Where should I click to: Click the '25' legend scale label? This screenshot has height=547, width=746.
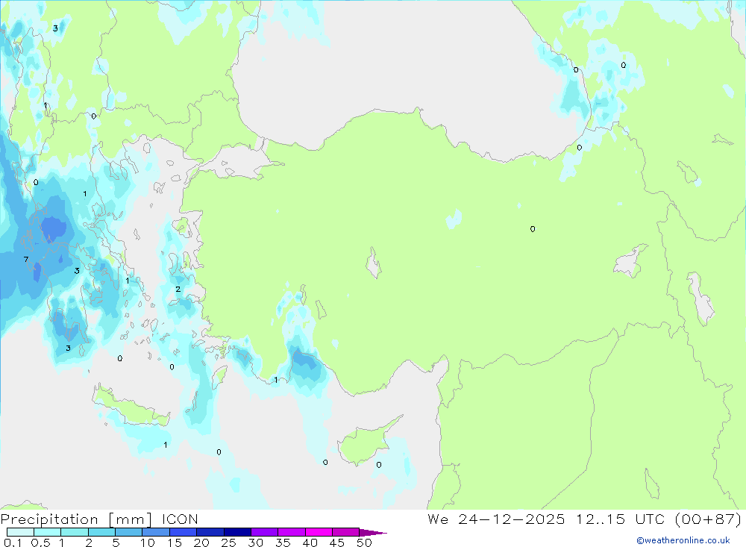click(x=228, y=543)
